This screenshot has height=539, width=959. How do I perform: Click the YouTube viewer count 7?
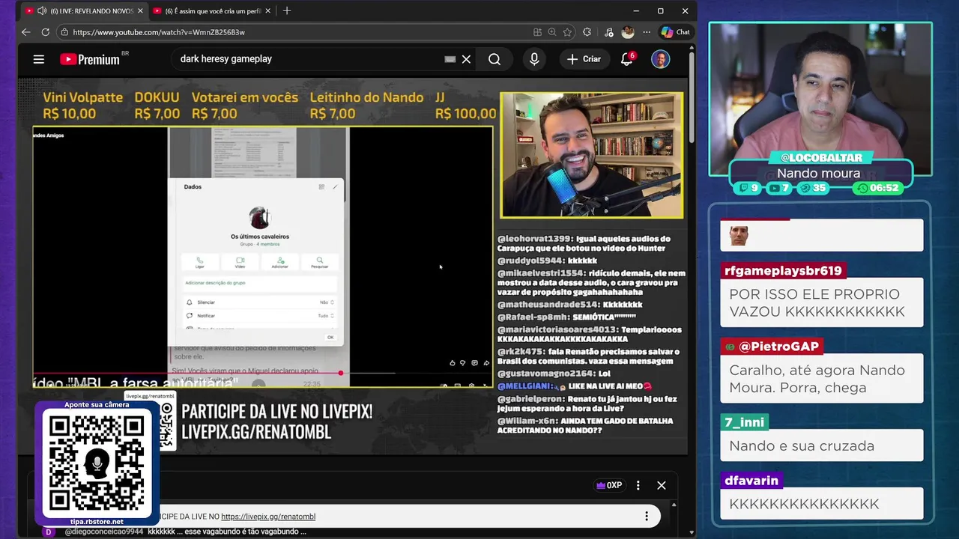779,188
